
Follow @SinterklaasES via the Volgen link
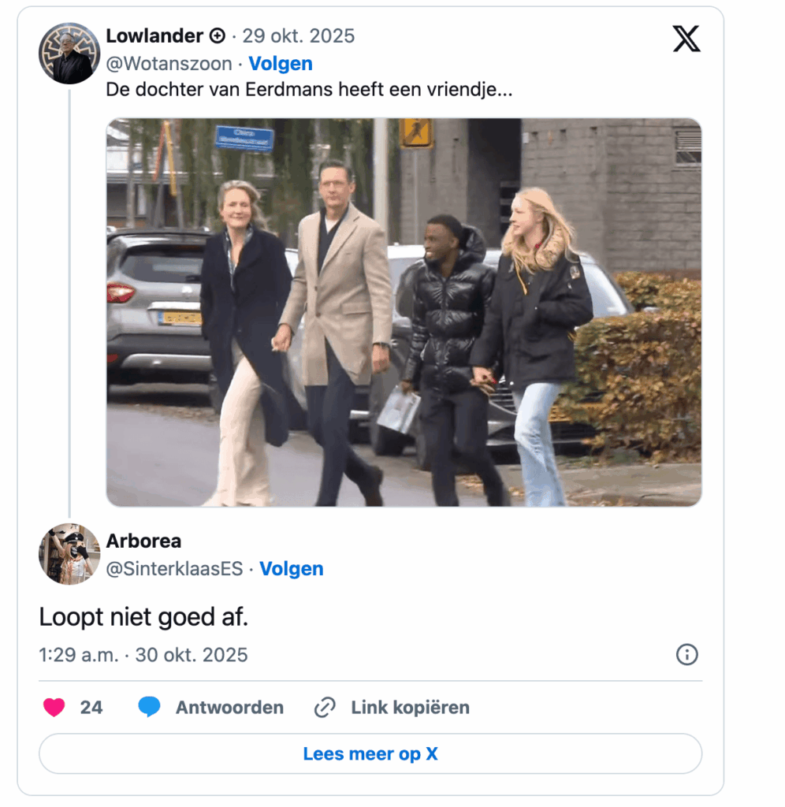point(292,569)
